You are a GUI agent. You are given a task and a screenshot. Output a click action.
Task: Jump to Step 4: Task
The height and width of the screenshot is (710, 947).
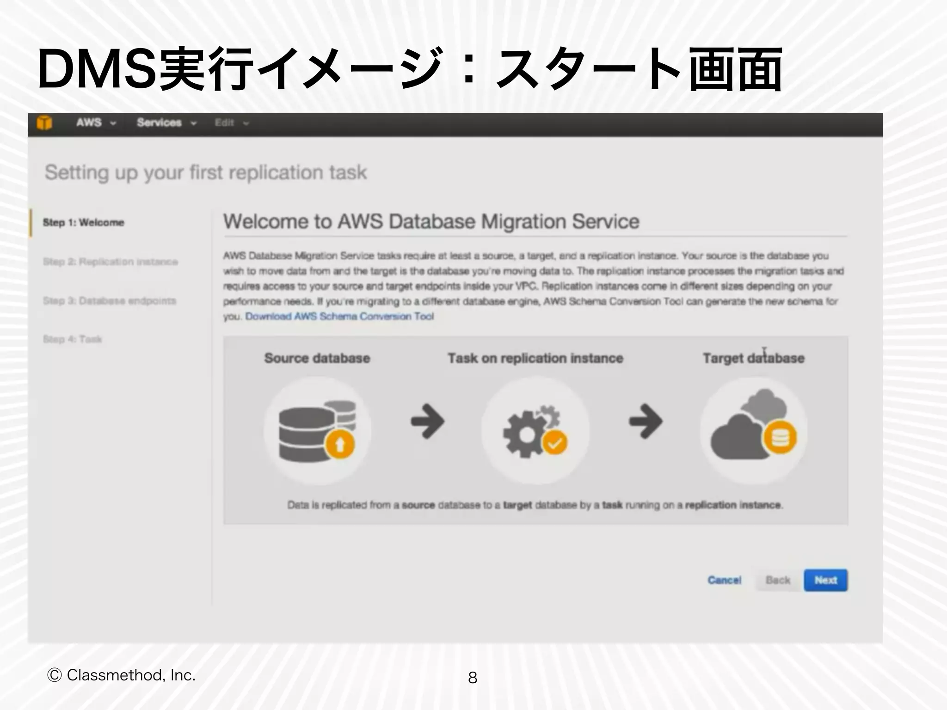click(72, 339)
